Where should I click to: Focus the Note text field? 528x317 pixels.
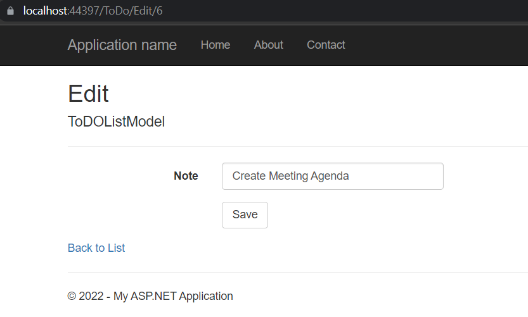(332, 176)
